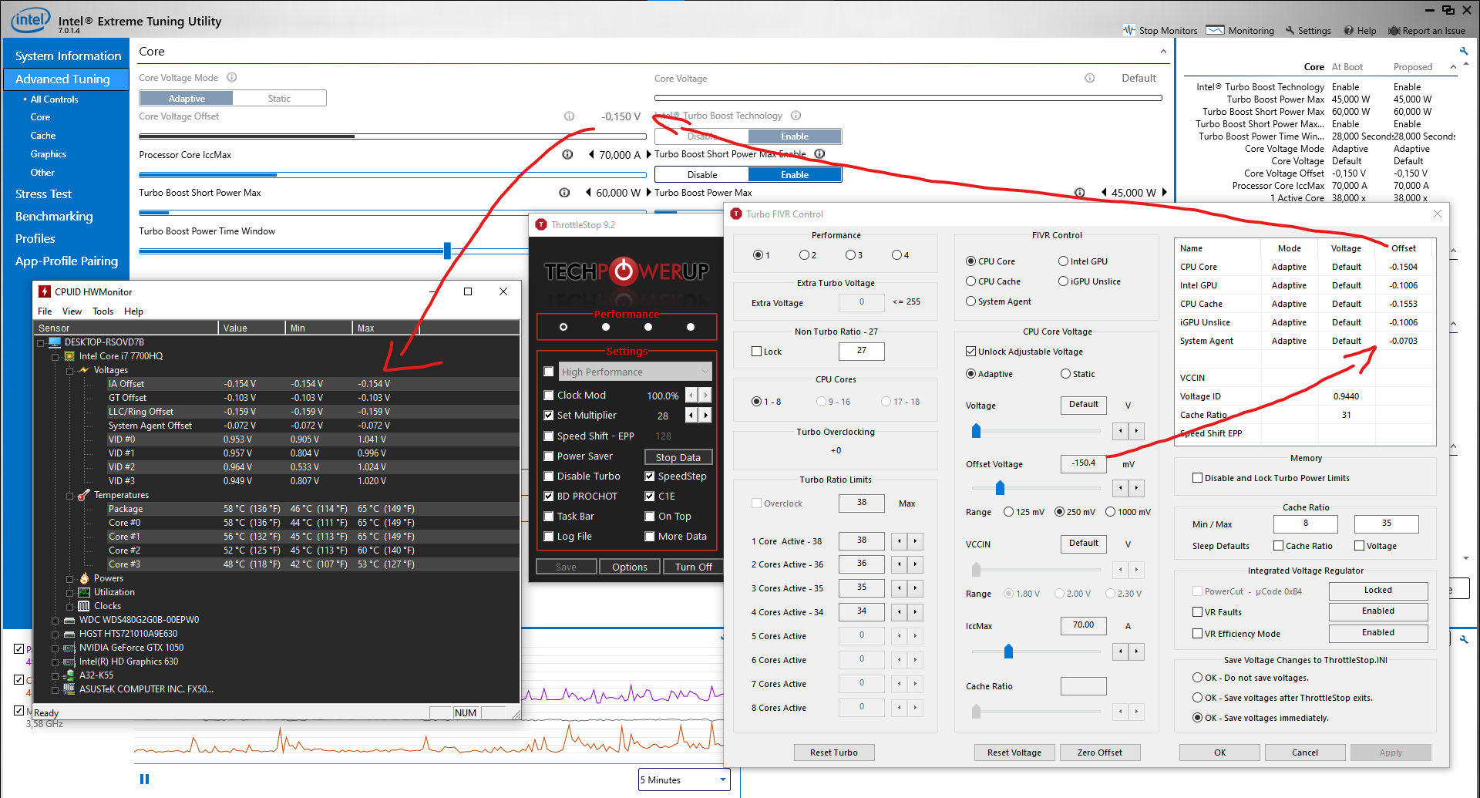Go to Stress Test in XTU sidebar

[43, 194]
